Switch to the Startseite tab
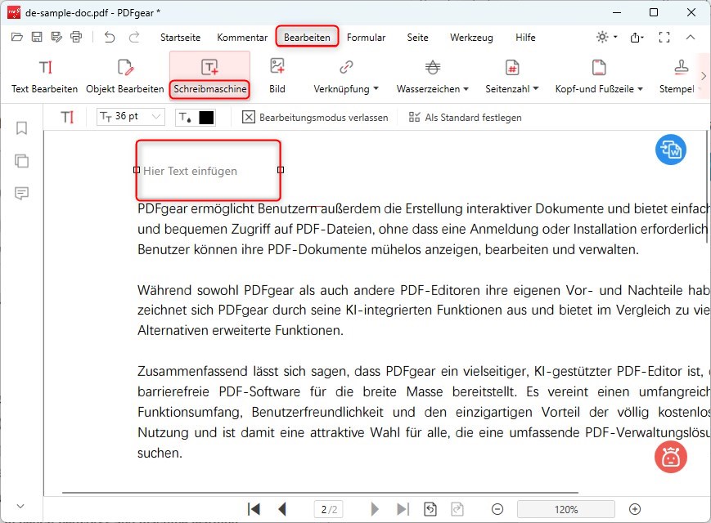 point(180,38)
